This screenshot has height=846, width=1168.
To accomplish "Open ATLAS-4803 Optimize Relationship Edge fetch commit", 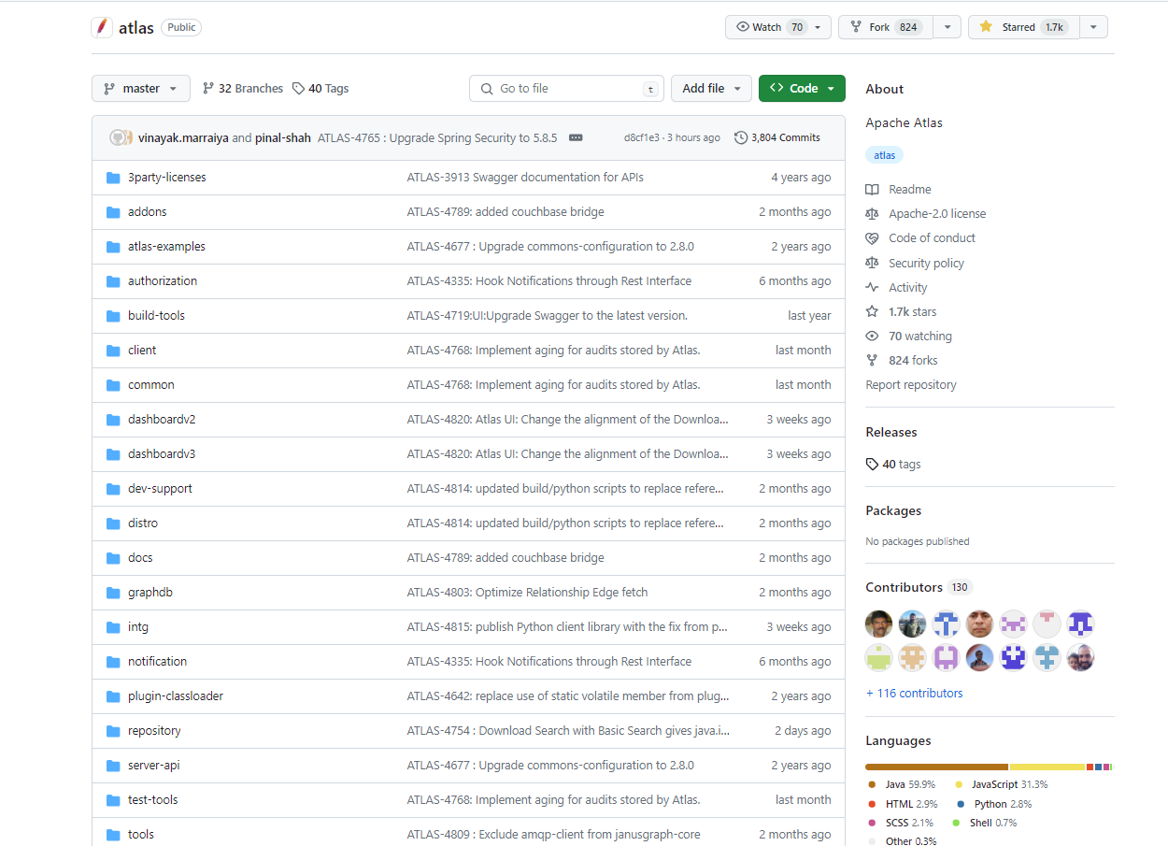I will pyautogui.click(x=527, y=593).
